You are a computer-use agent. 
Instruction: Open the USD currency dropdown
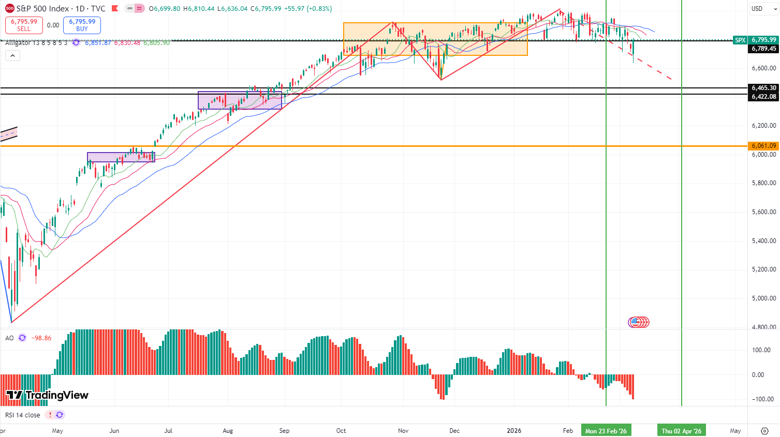click(x=763, y=9)
